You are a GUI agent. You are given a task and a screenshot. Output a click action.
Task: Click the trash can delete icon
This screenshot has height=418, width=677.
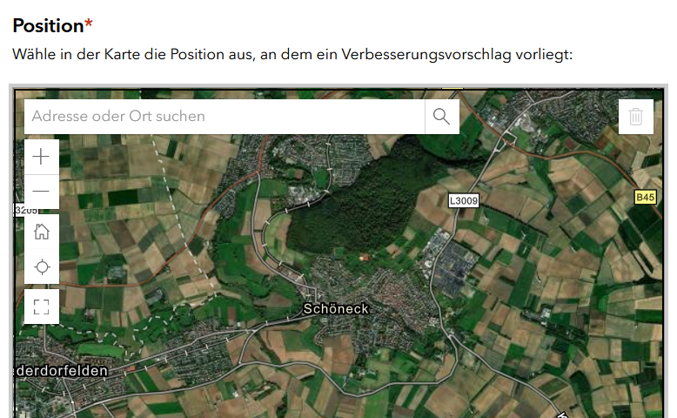coord(635,117)
